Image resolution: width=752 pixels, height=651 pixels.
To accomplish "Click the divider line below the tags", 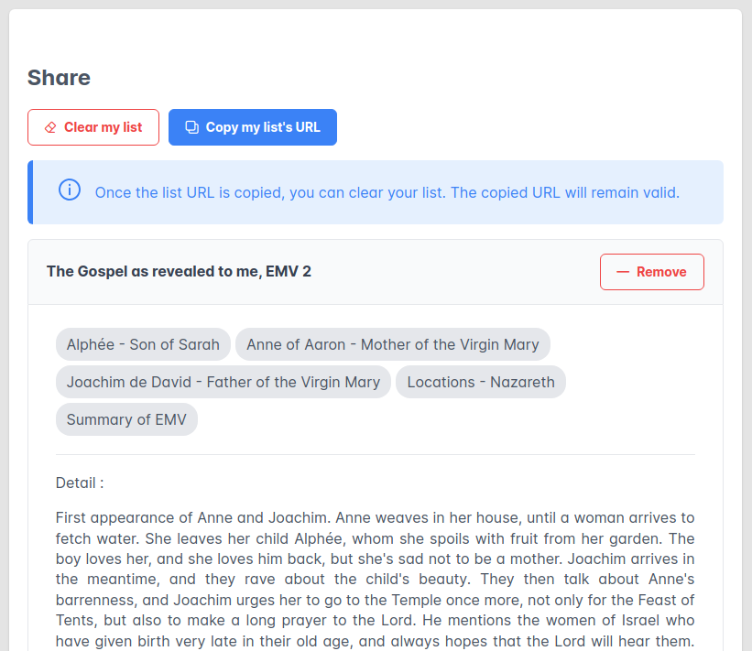I will click(x=375, y=454).
